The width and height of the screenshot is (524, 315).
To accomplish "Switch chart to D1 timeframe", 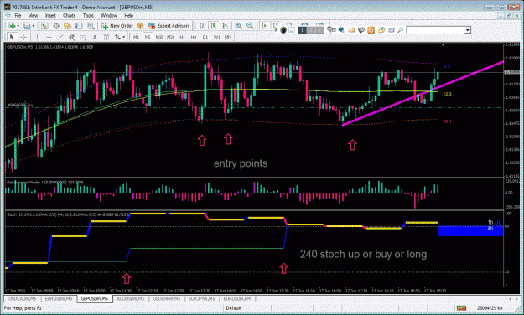I will pyautogui.click(x=205, y=37).
